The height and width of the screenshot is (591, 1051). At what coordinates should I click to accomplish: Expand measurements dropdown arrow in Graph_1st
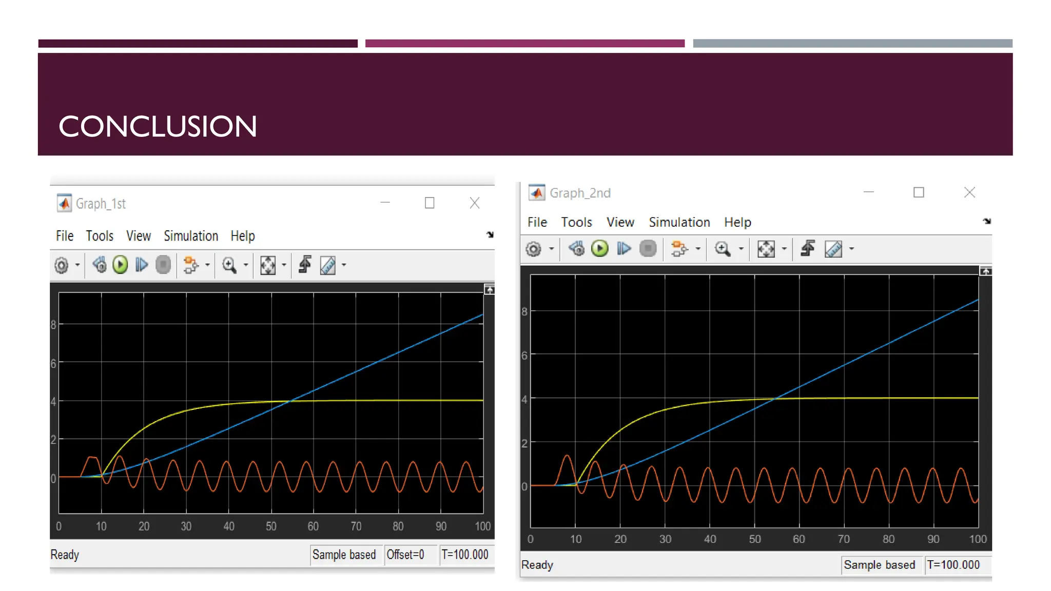pos(344,265)
